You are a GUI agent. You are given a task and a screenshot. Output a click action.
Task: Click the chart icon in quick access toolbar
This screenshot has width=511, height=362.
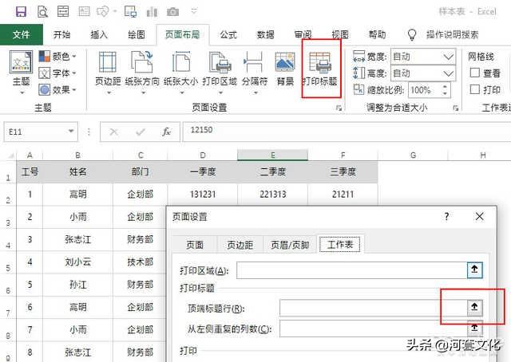152,12
